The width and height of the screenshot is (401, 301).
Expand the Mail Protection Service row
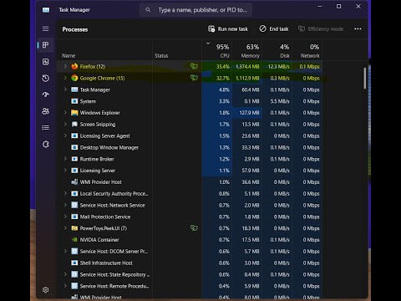click(x=65, y=217)
